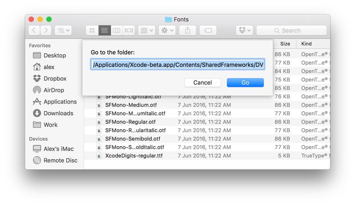Click the Downloads arrow icon
Viewport: 355px width, 205px height.
tap(37, 113)
